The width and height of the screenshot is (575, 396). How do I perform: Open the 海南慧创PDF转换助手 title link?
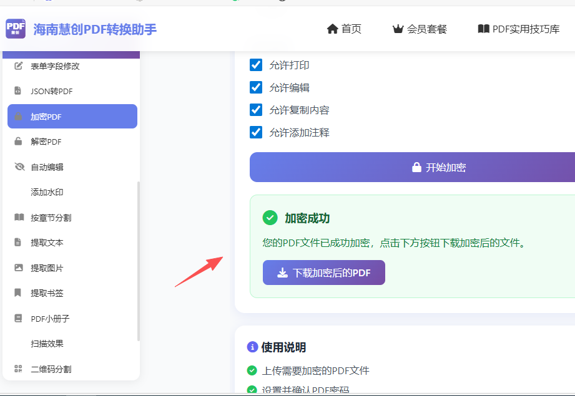(95, 29)
